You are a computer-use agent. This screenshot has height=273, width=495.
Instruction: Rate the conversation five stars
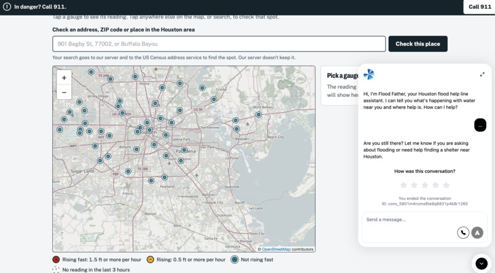pos(446,185)
